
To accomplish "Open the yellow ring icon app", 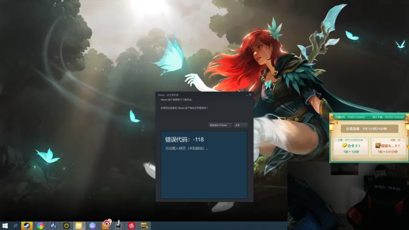I will [x=66, y=225].
